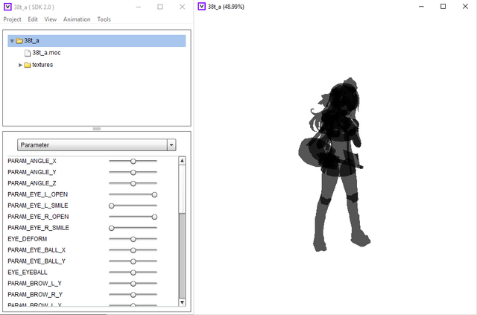Click the PARAM_EYE_L_OPEN label
The image size is (477, 315).
pyautogui.click(x=38, y=194)
